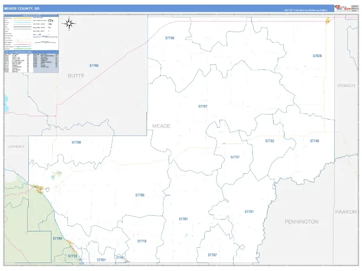362x271 pixels.
Task: Select ZIP code label 57787
Action: point(203,107)
